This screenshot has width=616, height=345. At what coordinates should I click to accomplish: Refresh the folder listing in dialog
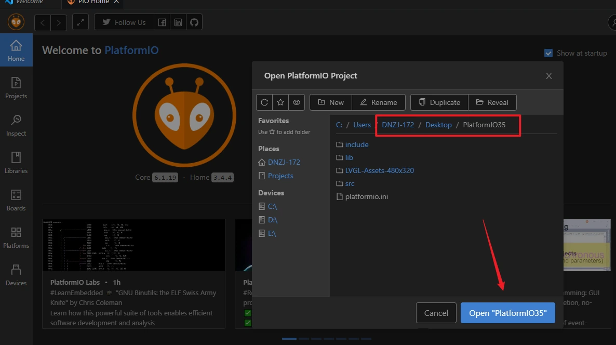coord(264,102)
